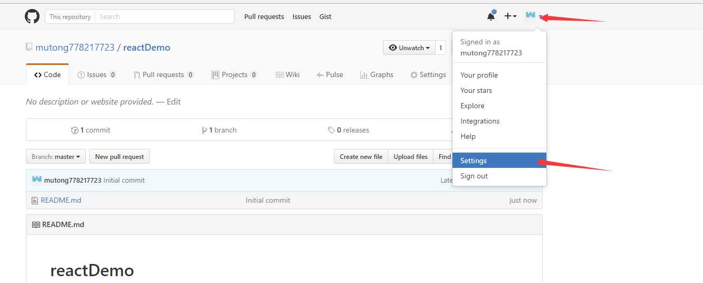Click the GitHub Octocat logo
This screenshot has height=283, width=703.
point(32,16)
